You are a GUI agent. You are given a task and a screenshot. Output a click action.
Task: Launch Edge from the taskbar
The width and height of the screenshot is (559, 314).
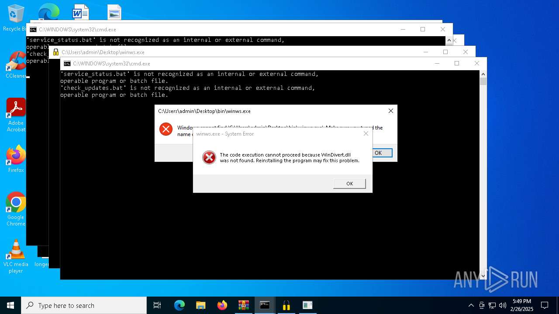tap(179, 305)
